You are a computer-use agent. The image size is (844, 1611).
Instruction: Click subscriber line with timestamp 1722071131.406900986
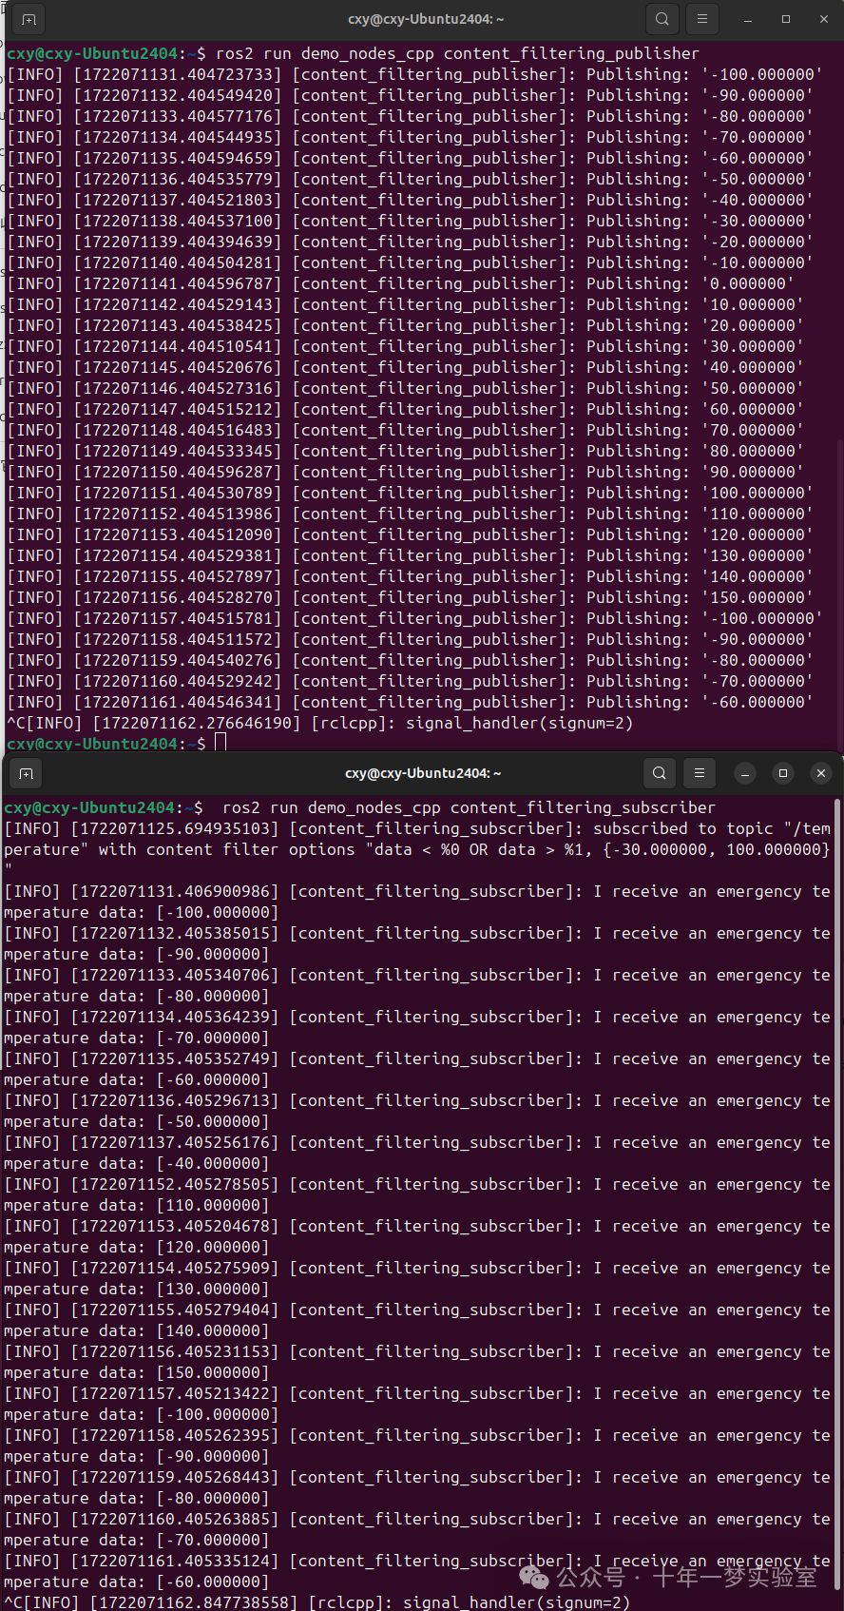418,902
